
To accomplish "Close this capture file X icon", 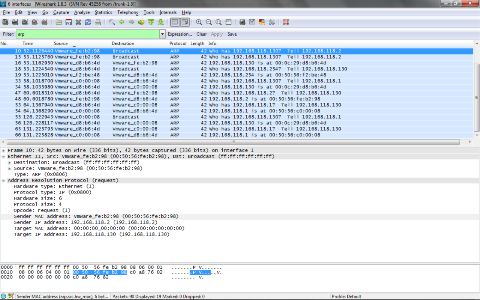I will pyautogui.click(x=78, y=22).
